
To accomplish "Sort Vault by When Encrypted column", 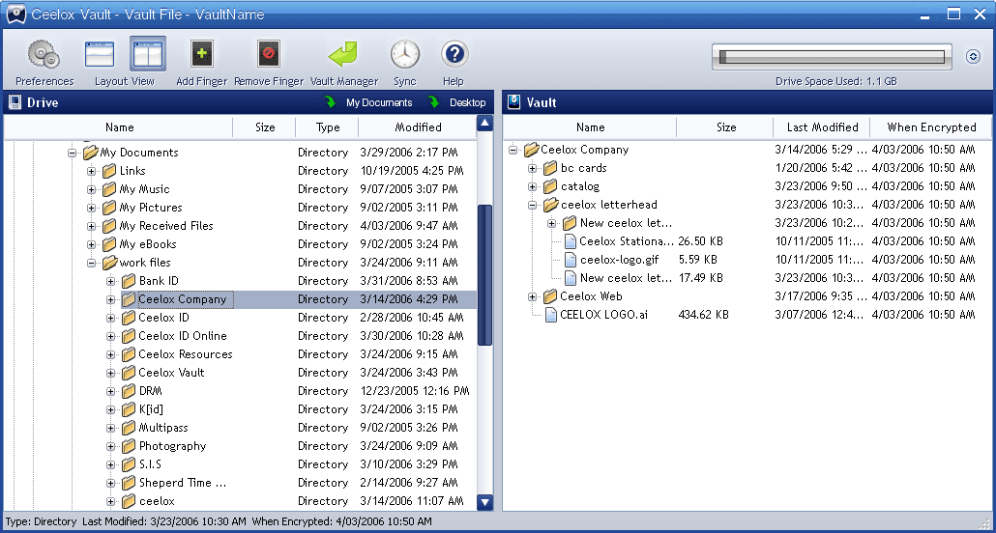I will pos(930,127).
